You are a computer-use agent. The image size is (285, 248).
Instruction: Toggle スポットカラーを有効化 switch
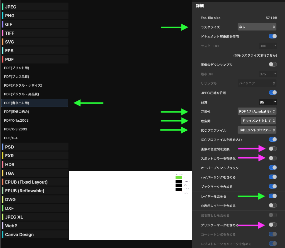pos(273,158)
